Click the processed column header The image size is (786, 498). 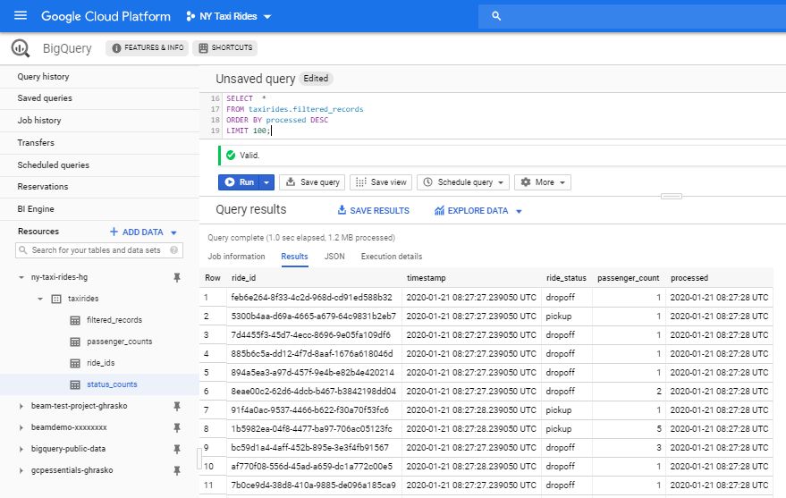coord(689,278)
